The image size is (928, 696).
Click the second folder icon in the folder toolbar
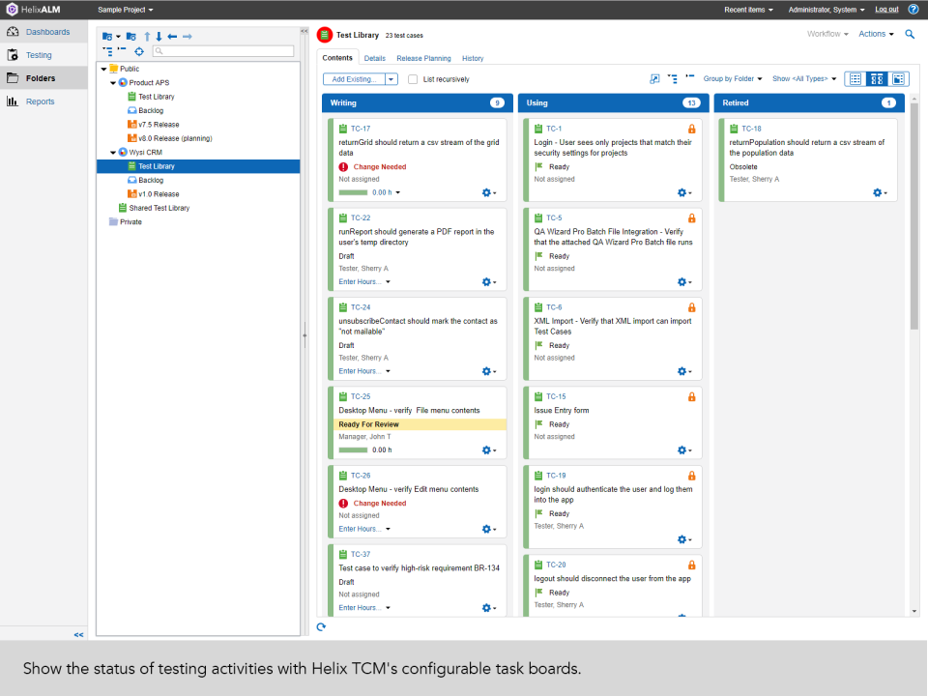tap(131, 37)
